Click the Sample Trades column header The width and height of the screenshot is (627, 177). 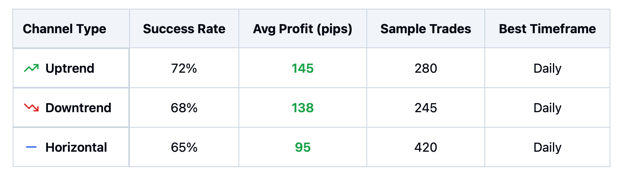point(426,29)
